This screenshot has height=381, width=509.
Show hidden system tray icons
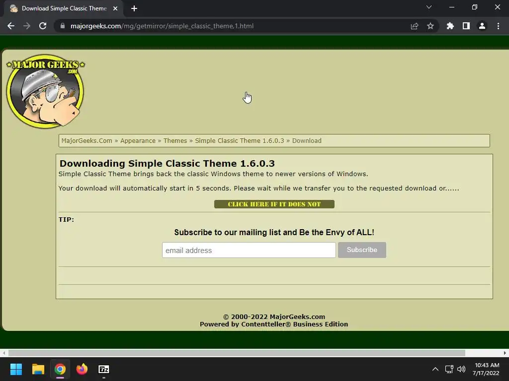pyautogui.click(x=435, y=369)
